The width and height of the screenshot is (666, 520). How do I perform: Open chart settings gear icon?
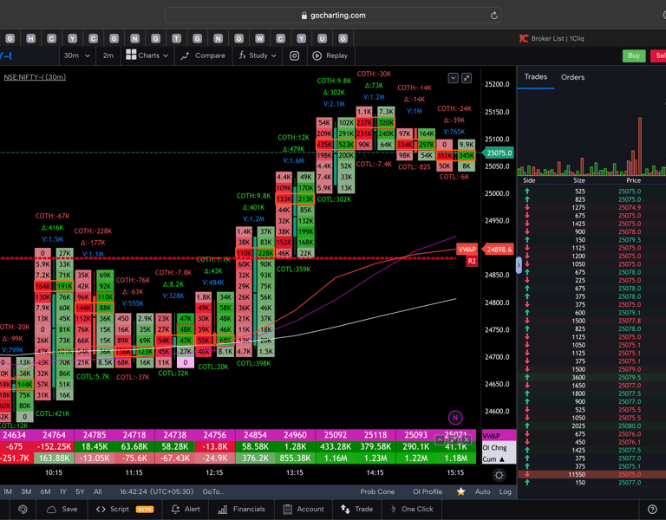click(499, 476)
